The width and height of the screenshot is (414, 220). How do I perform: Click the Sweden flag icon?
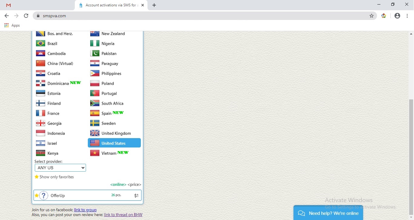pos(95,123)
